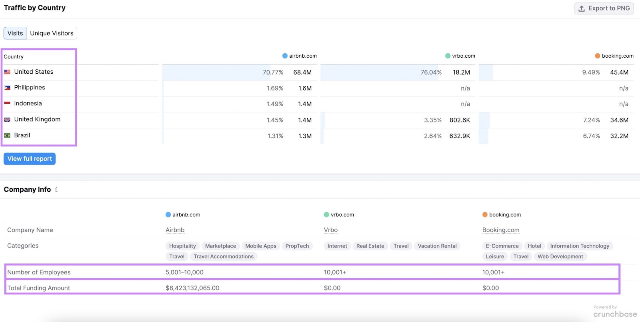Click the Philippines flag icon
Screen dimensions: 640x322
tap(7, 88)
